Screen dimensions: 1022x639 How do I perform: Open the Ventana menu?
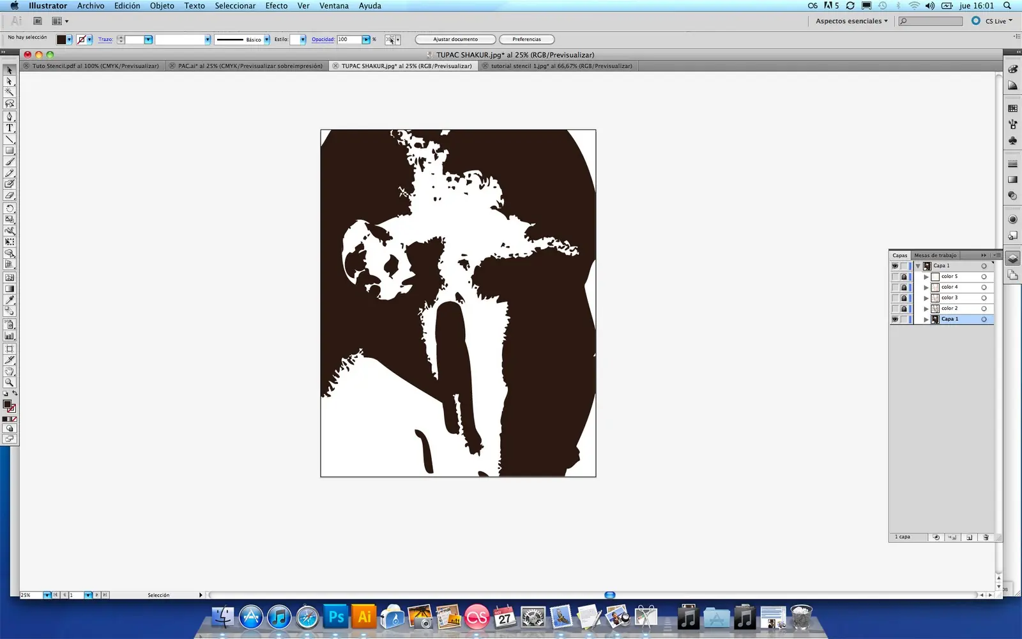click(334, 6)
